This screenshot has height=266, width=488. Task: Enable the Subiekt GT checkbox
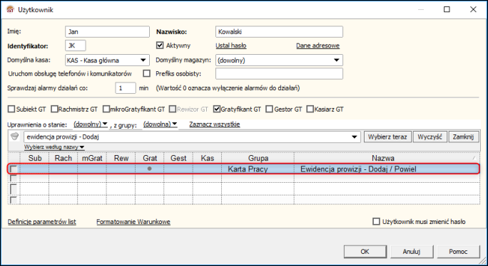click(11, 110)
